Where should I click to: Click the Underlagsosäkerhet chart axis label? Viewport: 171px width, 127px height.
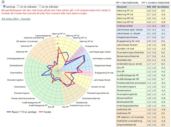(16, 58)
